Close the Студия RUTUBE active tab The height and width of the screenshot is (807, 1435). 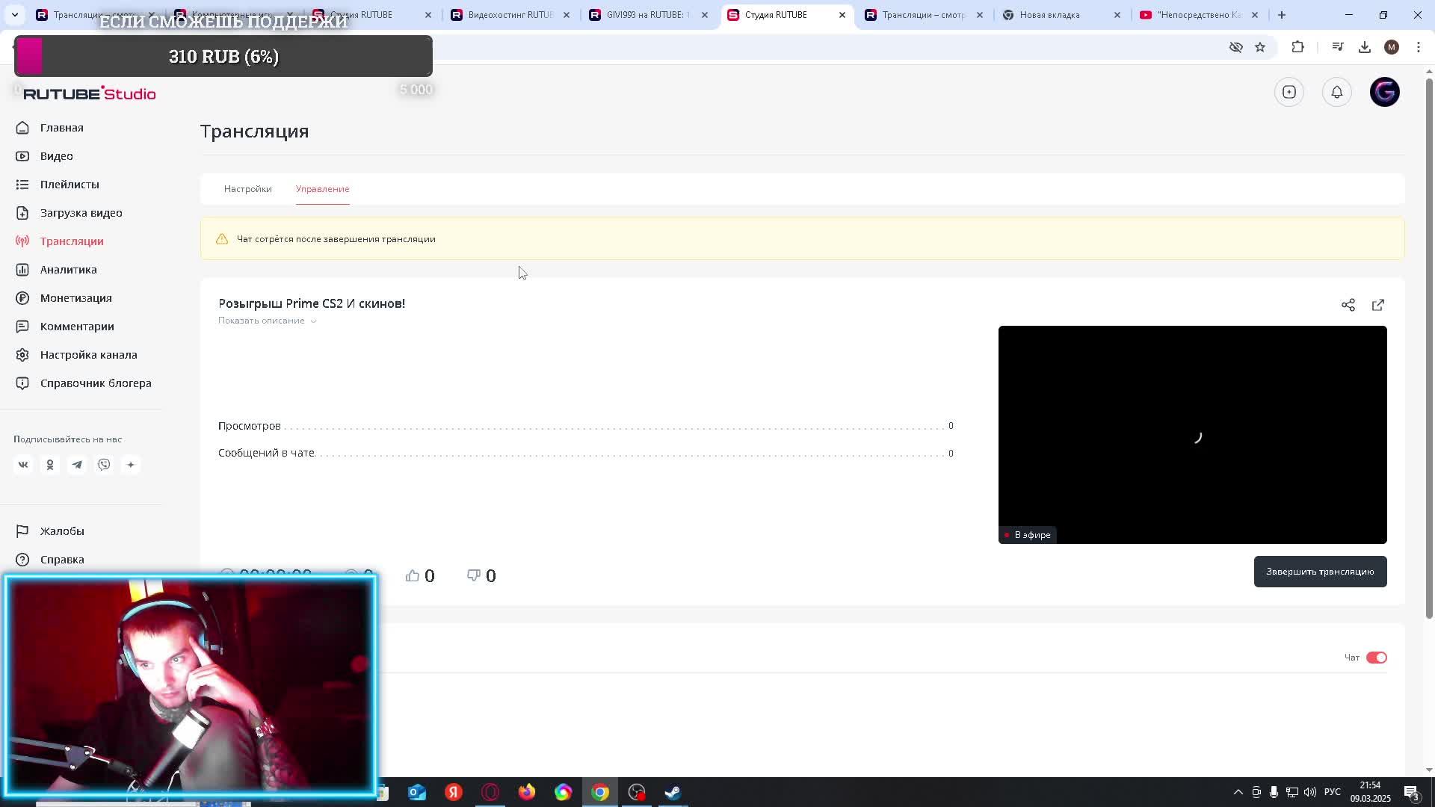coord(842,15)
